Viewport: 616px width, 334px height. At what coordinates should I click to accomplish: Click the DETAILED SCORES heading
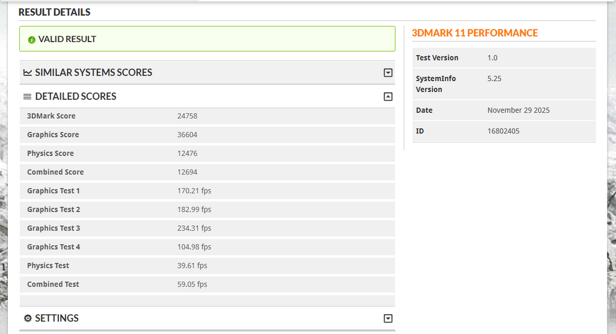click(x=76, y=96)
